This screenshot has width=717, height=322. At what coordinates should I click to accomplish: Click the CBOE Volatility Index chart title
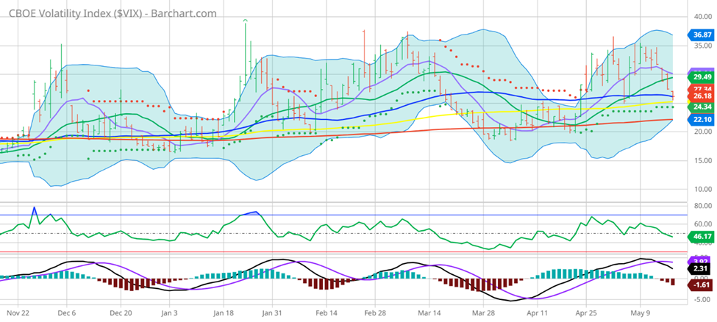(x=113, y=12)
